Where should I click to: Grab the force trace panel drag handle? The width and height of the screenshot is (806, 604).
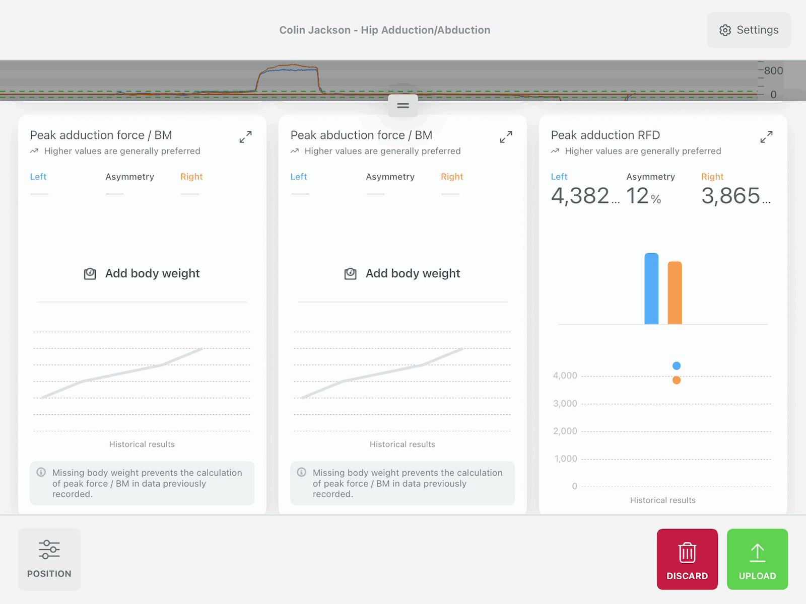coord(403,105)
